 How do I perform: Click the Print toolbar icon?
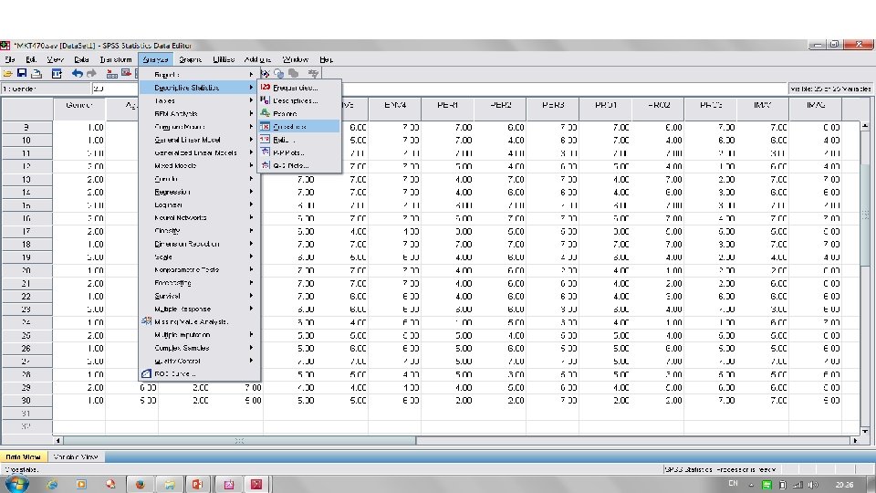point(36,73)
